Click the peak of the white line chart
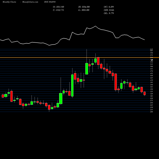The image size is (159, 159). click(95, 26)
